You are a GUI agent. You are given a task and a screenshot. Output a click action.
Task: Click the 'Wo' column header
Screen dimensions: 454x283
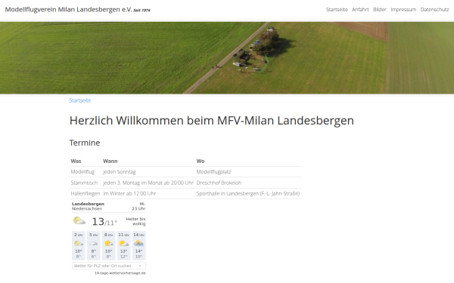(201, 161)
